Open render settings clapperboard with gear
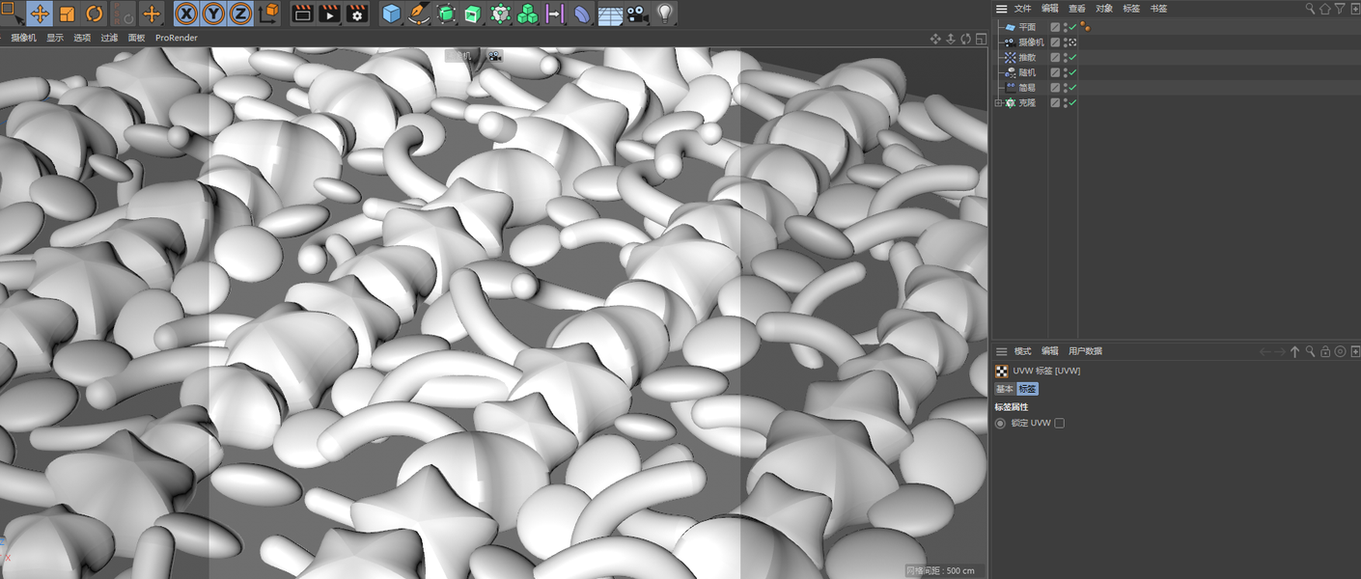Viewport: 1361px width, 579px height. [357, 14]
